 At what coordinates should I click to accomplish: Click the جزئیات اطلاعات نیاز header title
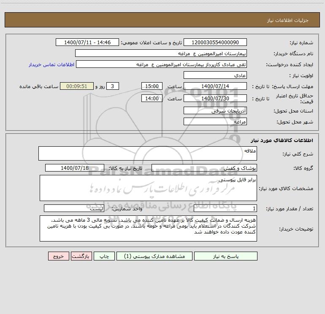pos(288,20)
